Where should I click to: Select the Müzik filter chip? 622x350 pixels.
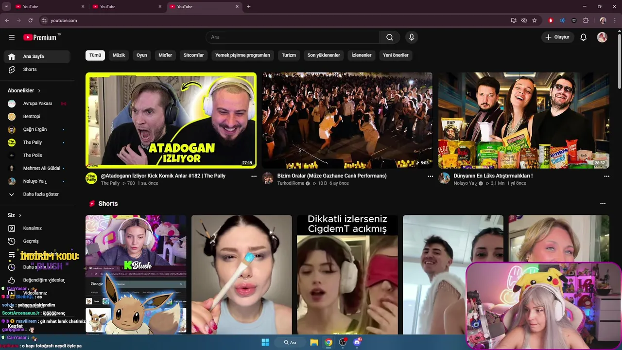[x=119, y=55]
